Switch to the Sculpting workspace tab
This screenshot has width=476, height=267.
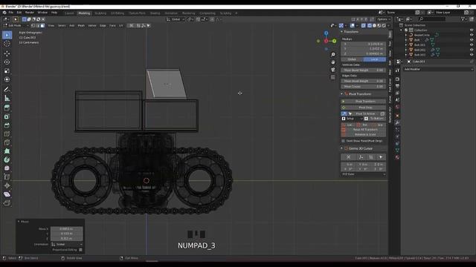click(x=100, y=13)
